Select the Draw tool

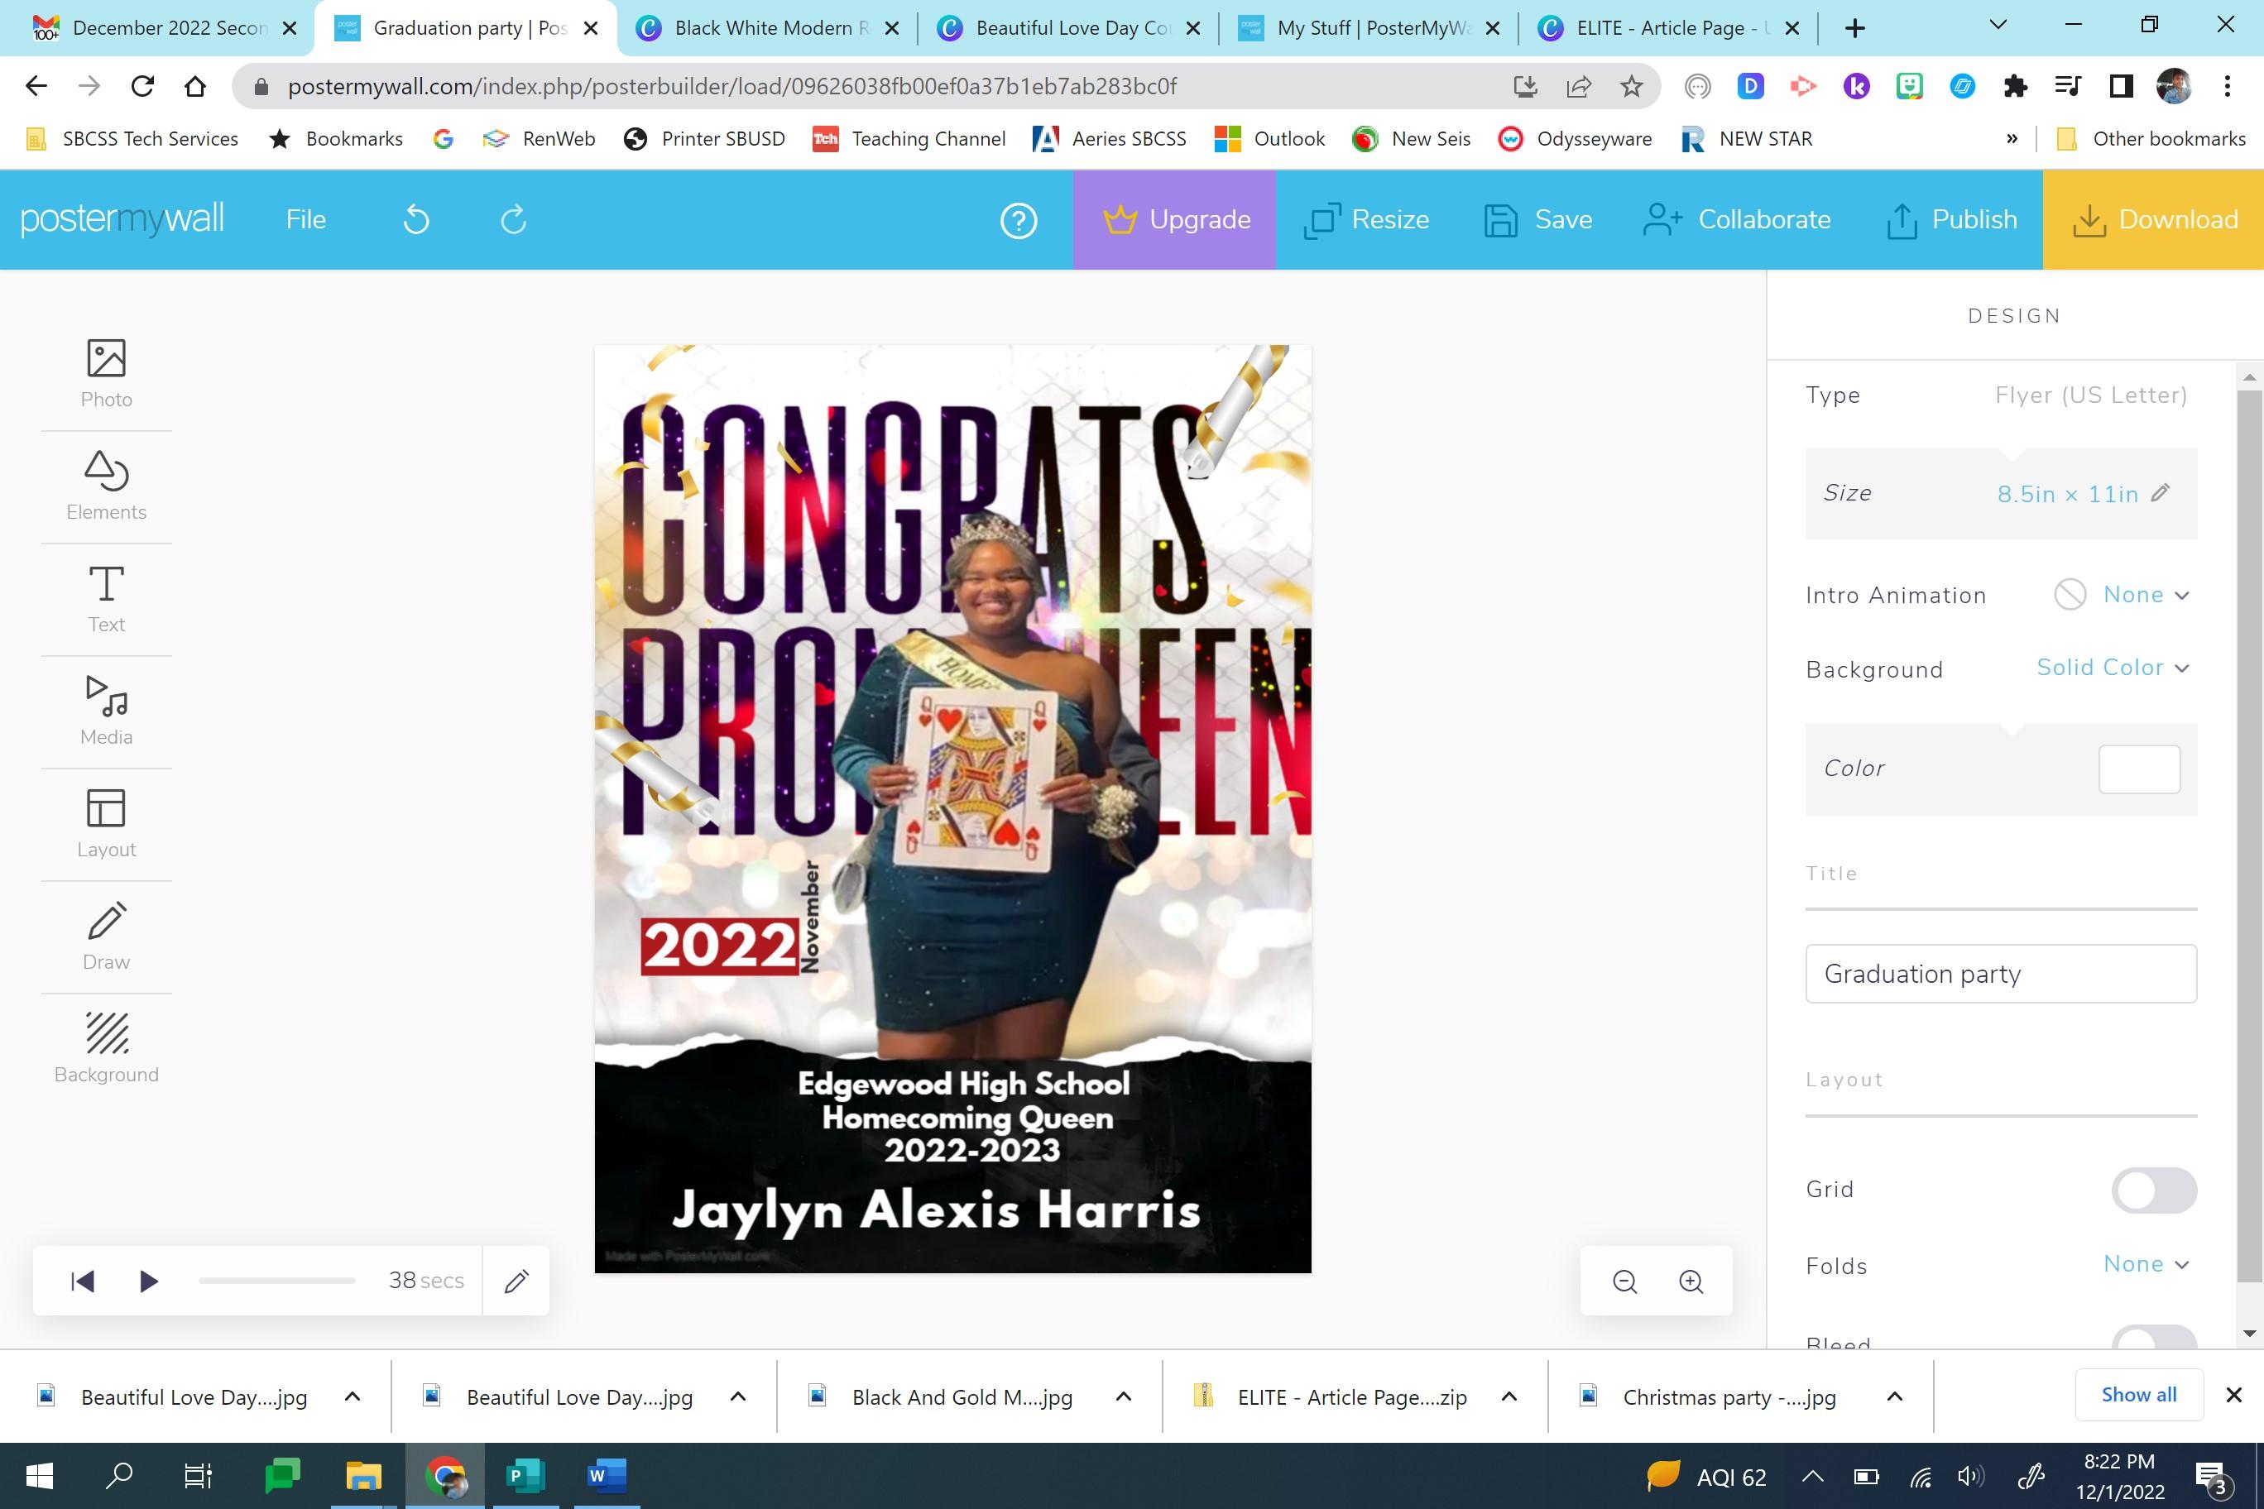click(106, 937)
